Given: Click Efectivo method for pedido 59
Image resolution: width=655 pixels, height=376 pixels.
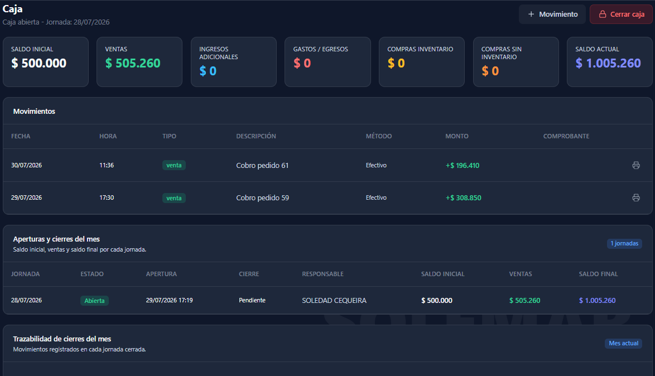Looking at the screenshot, I should tap(376, 197).
